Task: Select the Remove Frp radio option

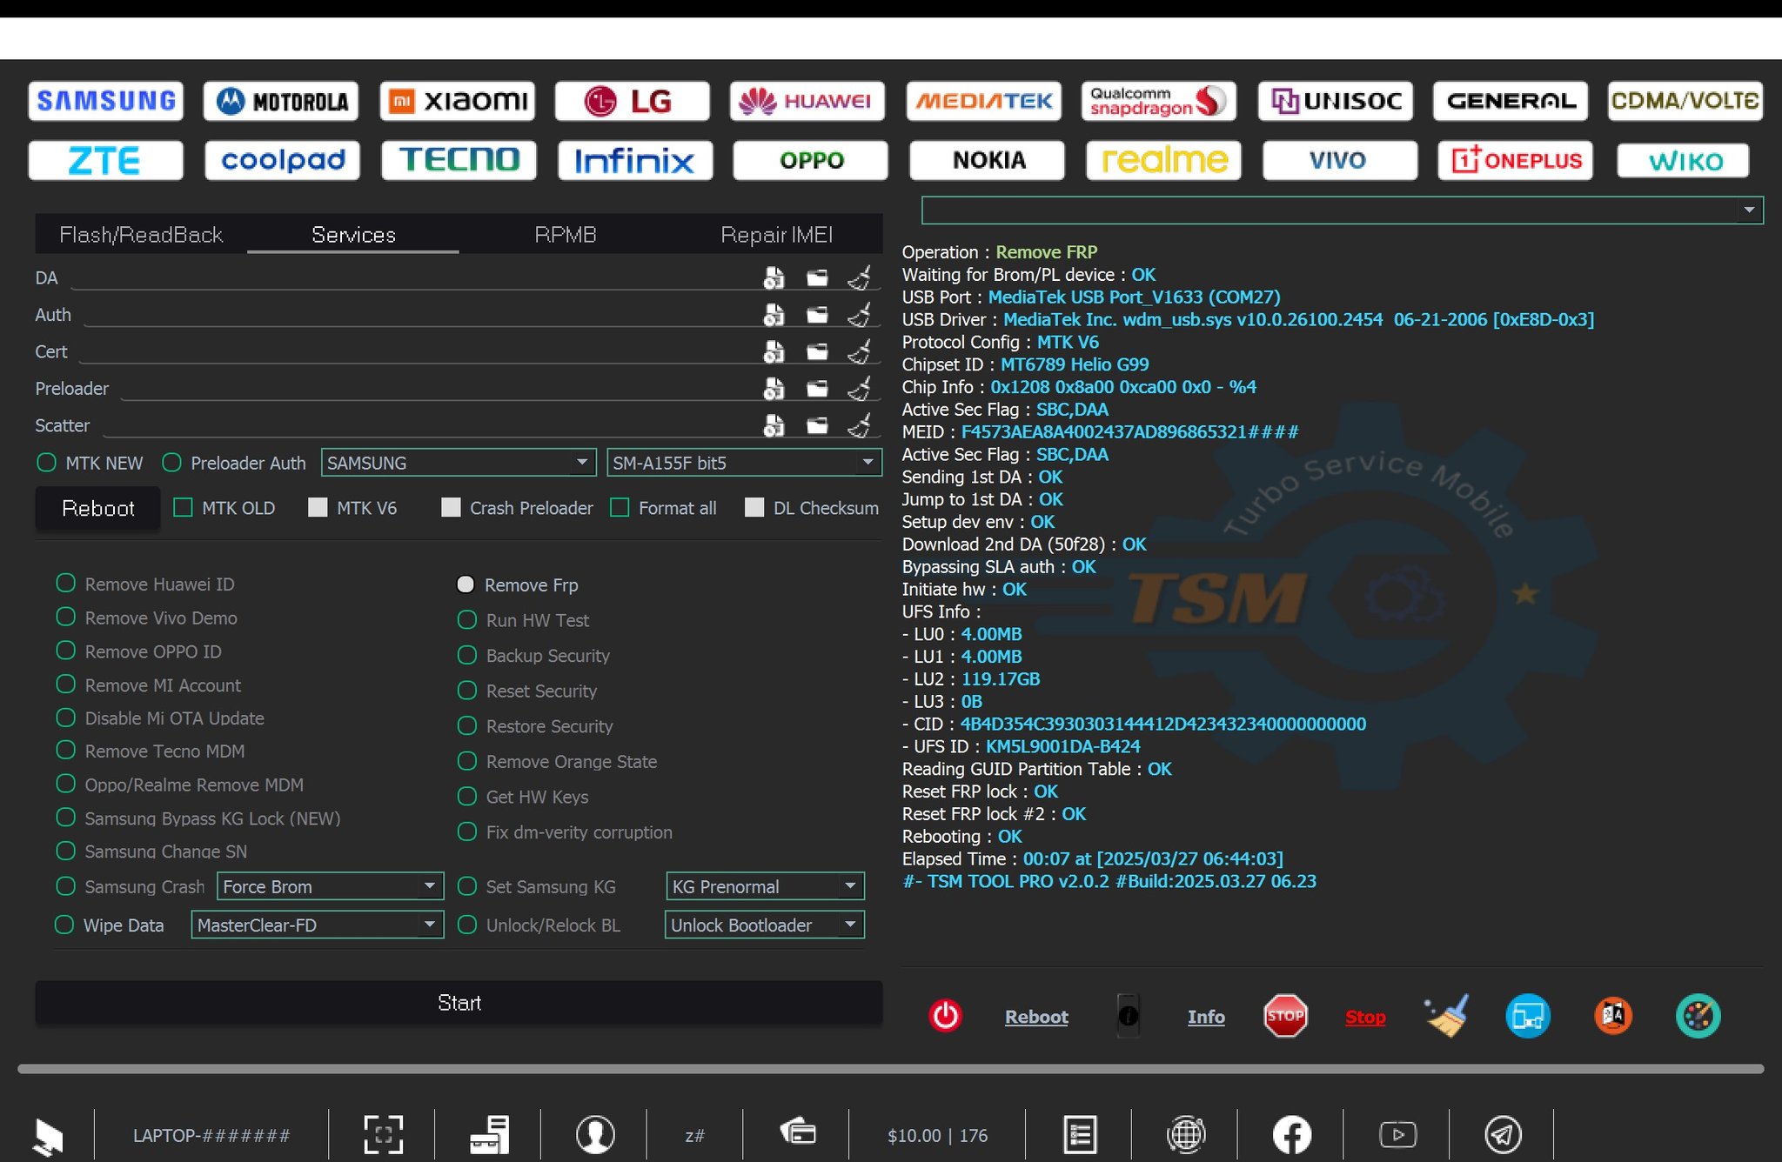Action: tap(466, 584)
